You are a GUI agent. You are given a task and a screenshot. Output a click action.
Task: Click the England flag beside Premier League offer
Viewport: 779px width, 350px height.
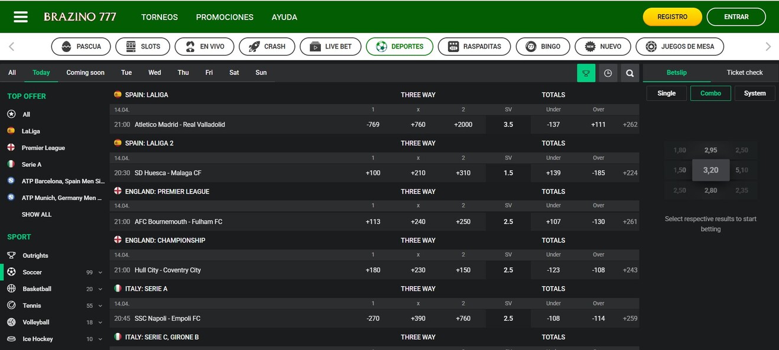[x=11, y=147]
